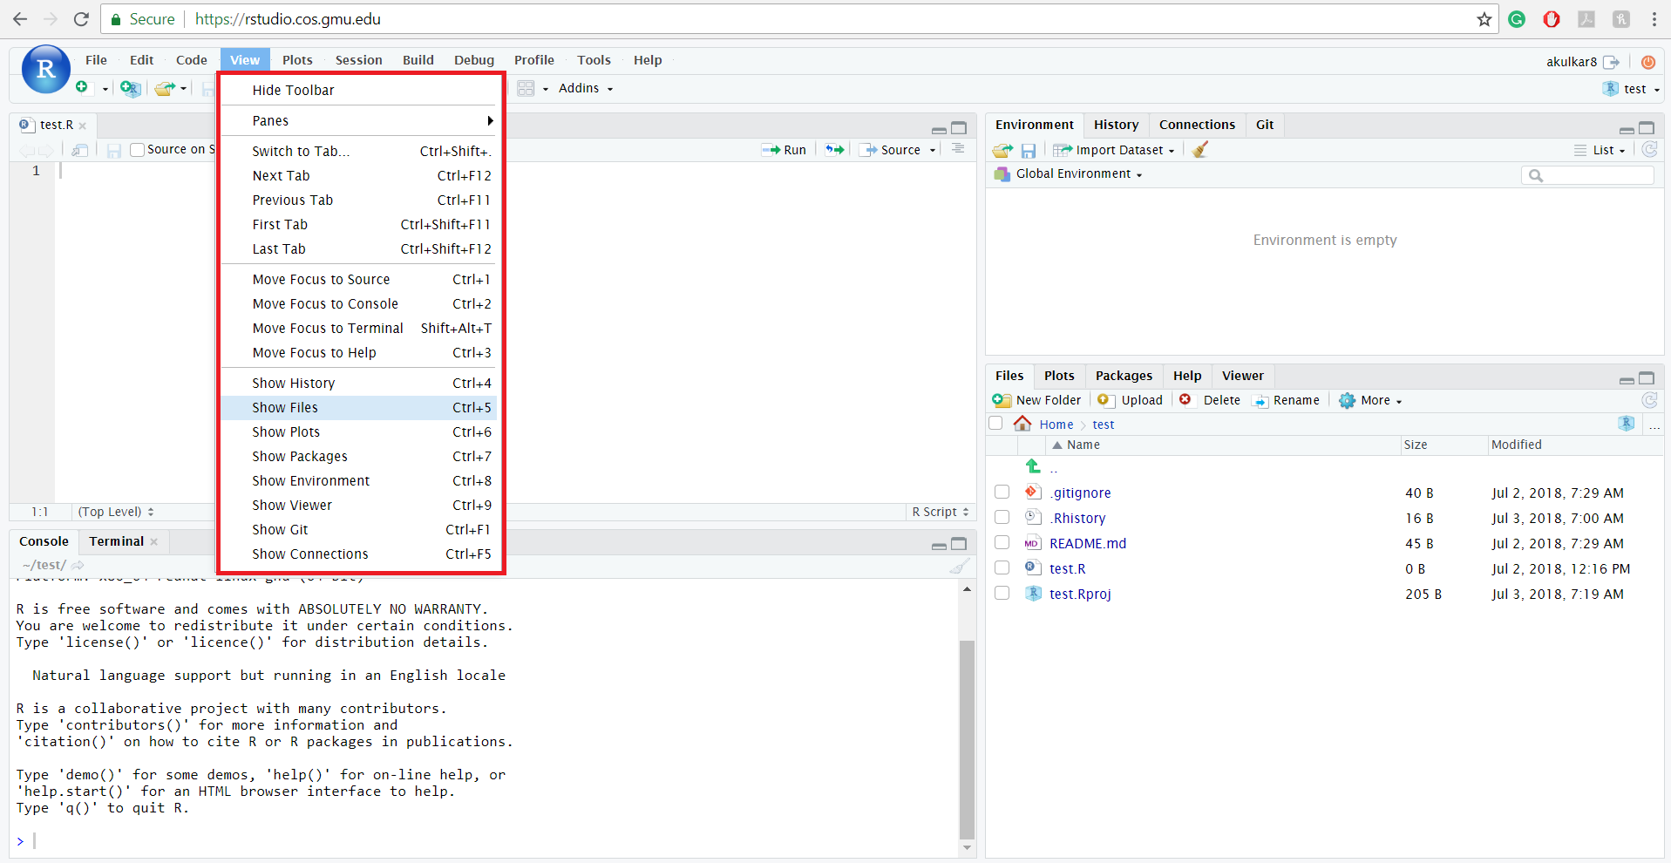The width and height of the screenshot is (1671, 863).
Task: Click the re-run previous code icon
Action: coord(835,150)
